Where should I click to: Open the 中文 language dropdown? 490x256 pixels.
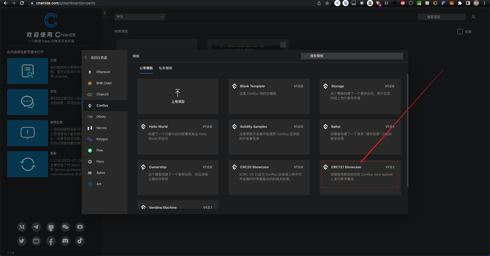point(140,17)
